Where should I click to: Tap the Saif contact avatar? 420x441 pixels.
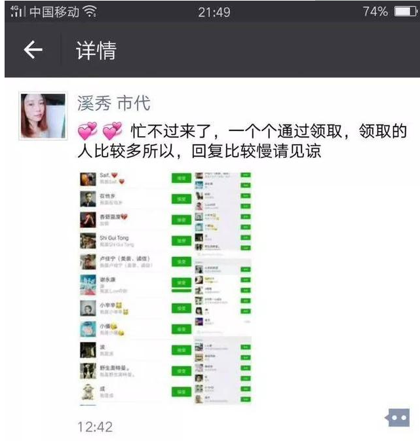[x=88, y=179]
